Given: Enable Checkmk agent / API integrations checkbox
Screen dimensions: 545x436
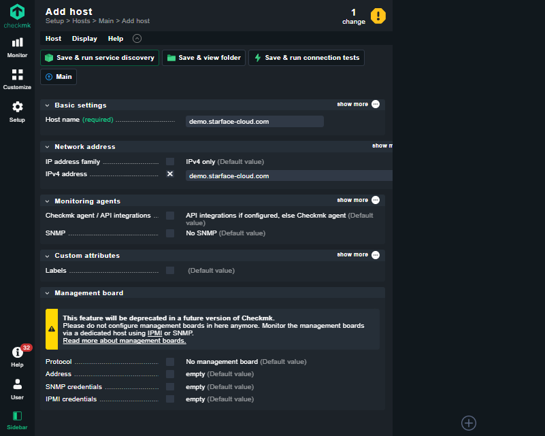Looking at the screenshot, I should coord(170,216).
